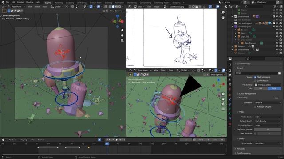Image resolution: width=284 pixels, height=159 pixels.
Task: Open the outliner filter dropdown
Action: point(276,7)
